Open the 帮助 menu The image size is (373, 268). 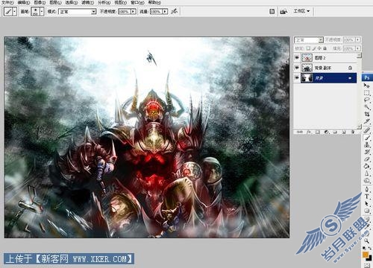pyautogui.click(x=154, y=2)
